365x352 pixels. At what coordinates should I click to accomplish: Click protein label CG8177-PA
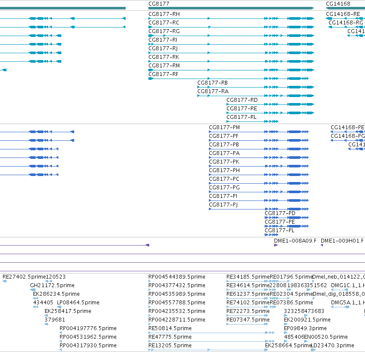(x=224, y=154)
